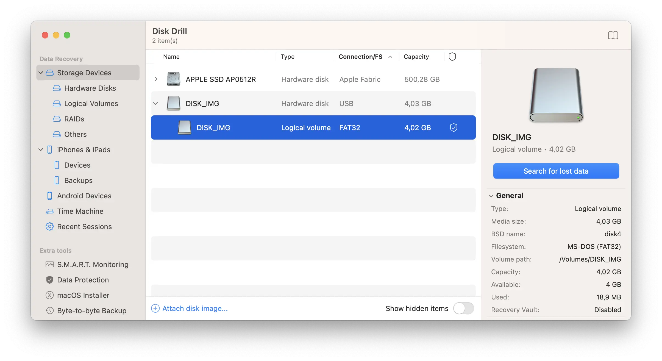This screenshot has width=662, height=361.
Task: Click the DISK_IMG logical volume icon
Action: 184,127
